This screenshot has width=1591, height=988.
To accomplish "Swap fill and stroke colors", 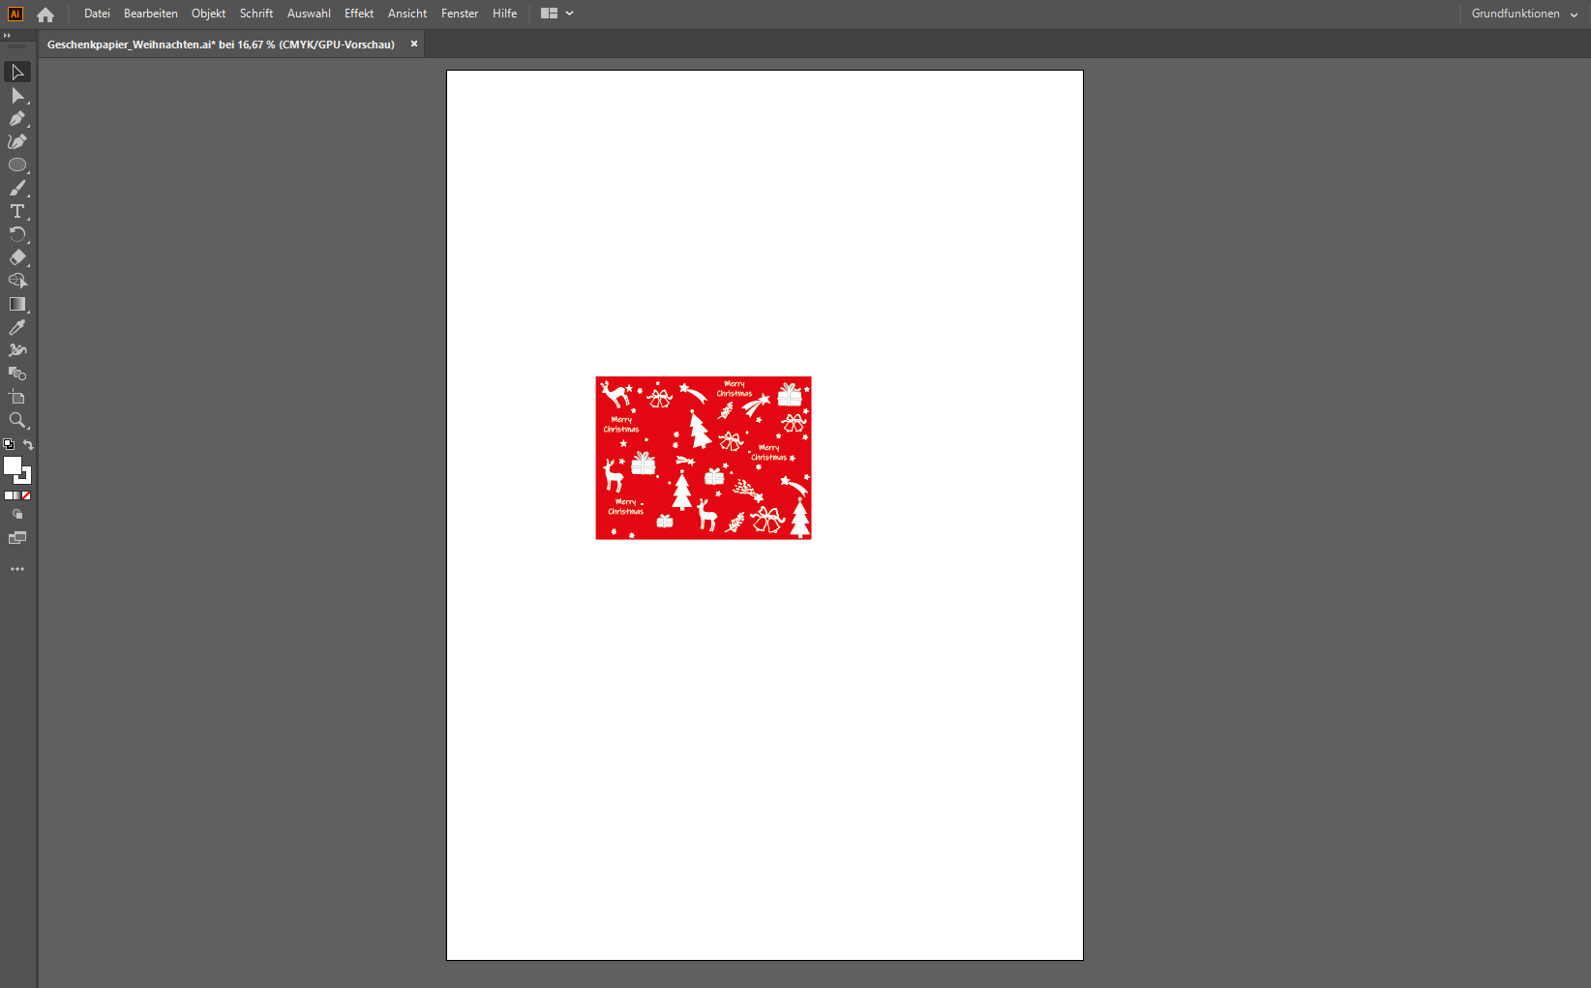I will pyautogui.click(x=28, y=445).
